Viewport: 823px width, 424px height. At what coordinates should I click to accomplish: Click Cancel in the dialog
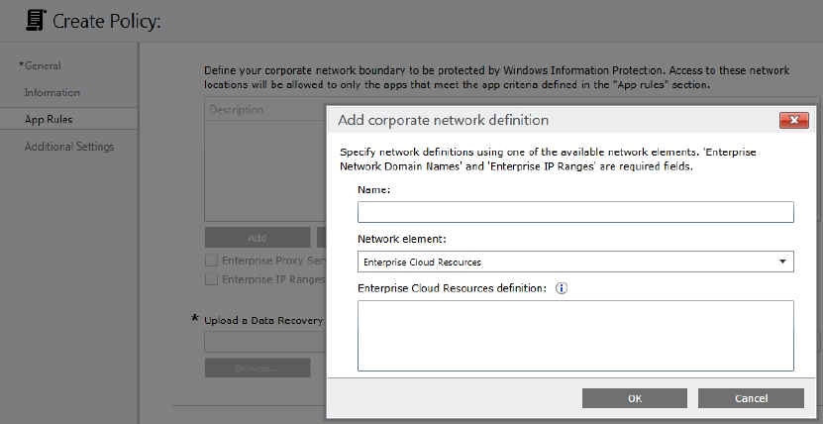pyautogui.click(x=750, y=397)
